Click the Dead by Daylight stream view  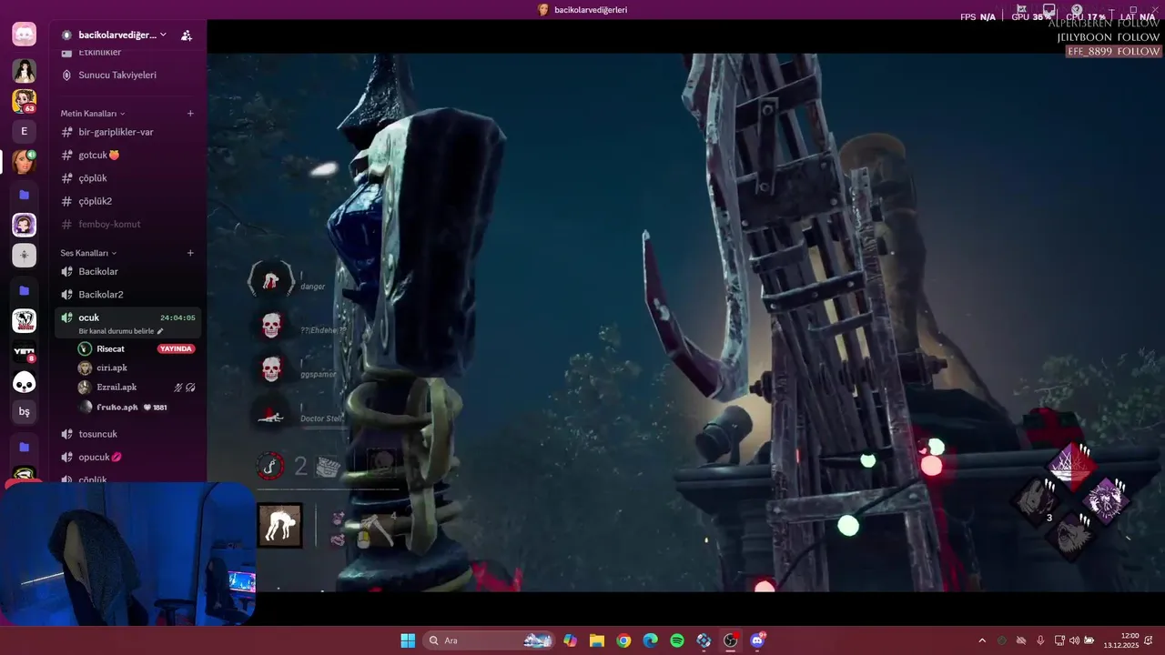click(x=685, y=323)
